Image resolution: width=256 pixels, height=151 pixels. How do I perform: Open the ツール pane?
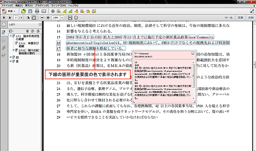[x=228, y=17]
